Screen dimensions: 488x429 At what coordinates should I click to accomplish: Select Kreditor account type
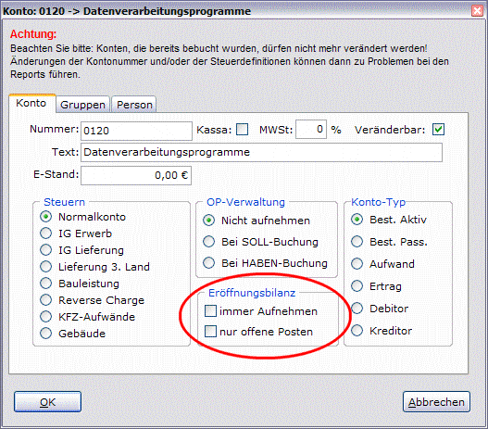357,330
